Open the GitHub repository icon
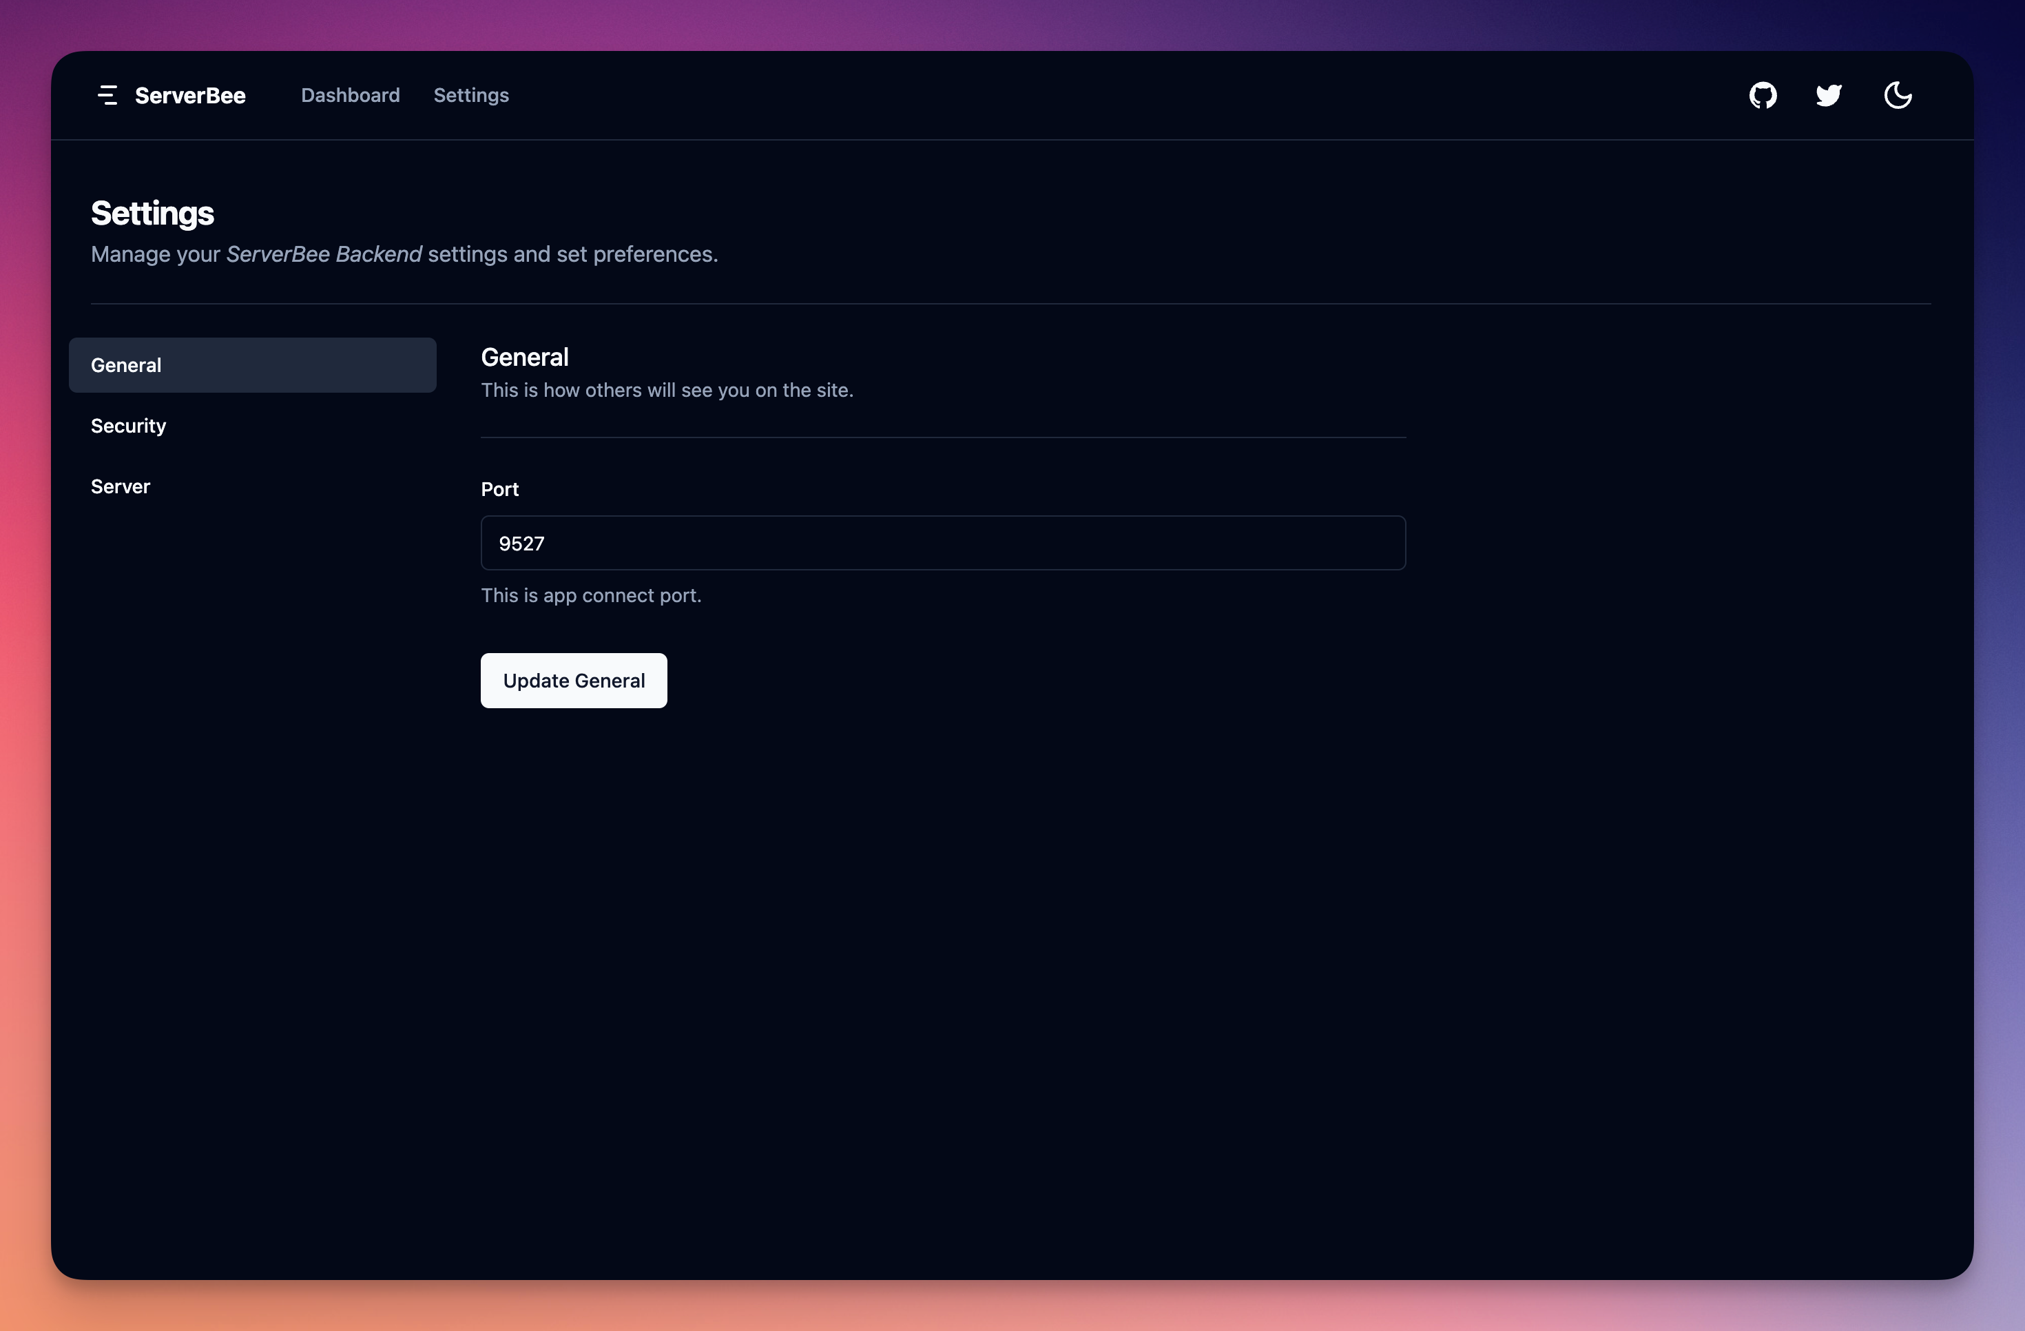The height and width of the screenshot is (1331, 2025). point(1763,95)
